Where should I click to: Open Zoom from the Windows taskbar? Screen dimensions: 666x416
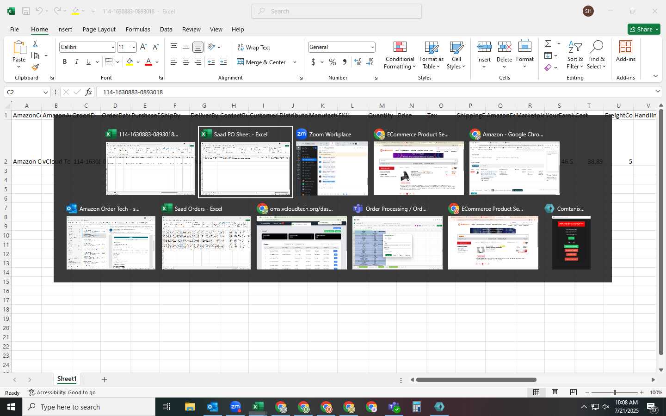(x=235, y=407)
